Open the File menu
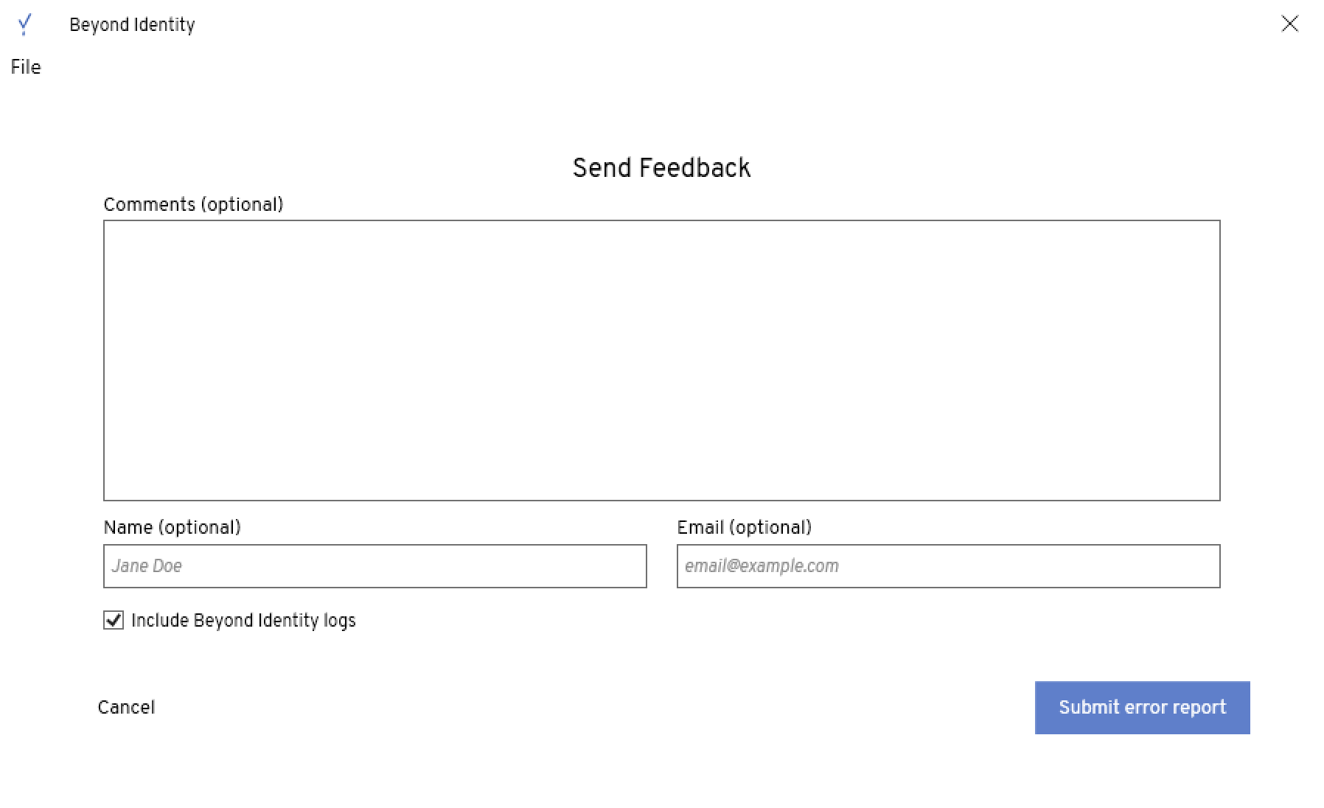The image size is (1324, 808). click(x=25, y=66)
